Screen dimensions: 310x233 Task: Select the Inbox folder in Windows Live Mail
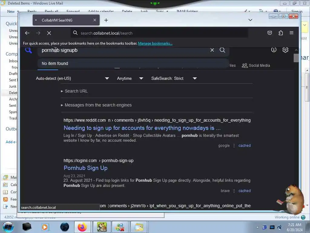click(13, 61)
